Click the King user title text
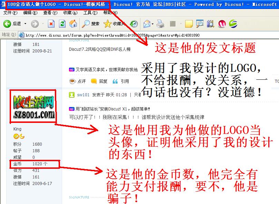 (x=17, y=129)
